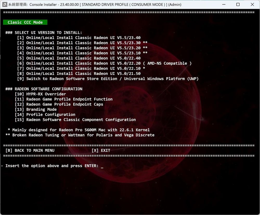The image size is (260, 215).
Task: Choose option 4 Radeon UI V5.5/23.10
Action: tap(79, 53)
